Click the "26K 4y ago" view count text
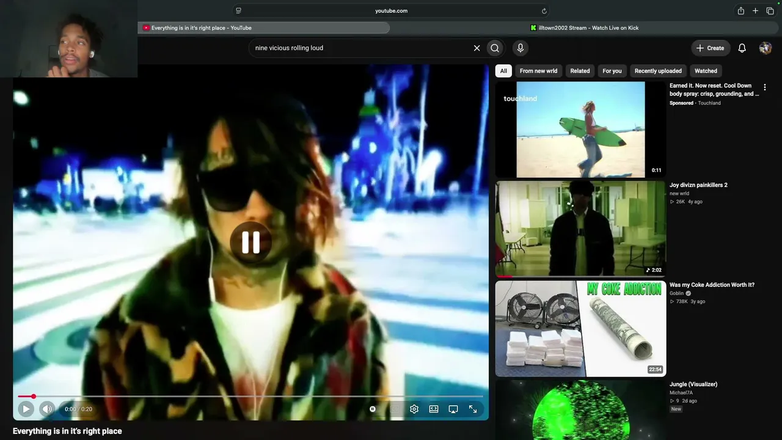Image resolution: width=782 pixels, height=440 pixels. pyautogui.click(x=686, y=202)
